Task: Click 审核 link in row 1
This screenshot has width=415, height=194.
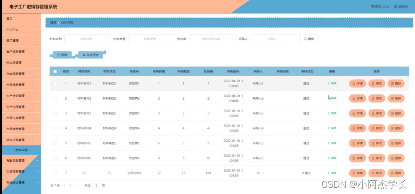Action: point(332,83)
